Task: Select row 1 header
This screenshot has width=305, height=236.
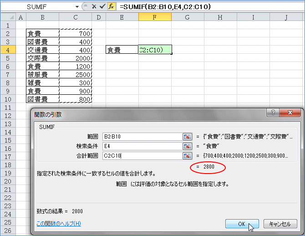Action: point(8,26)
